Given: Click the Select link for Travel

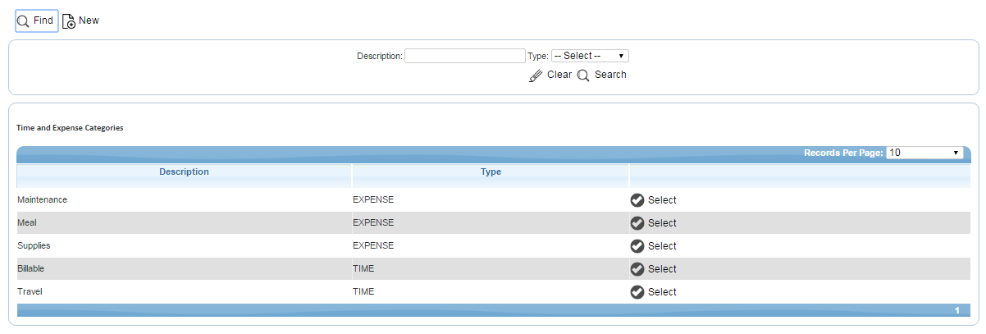Looking at the screenshot, I should [662, 292].
